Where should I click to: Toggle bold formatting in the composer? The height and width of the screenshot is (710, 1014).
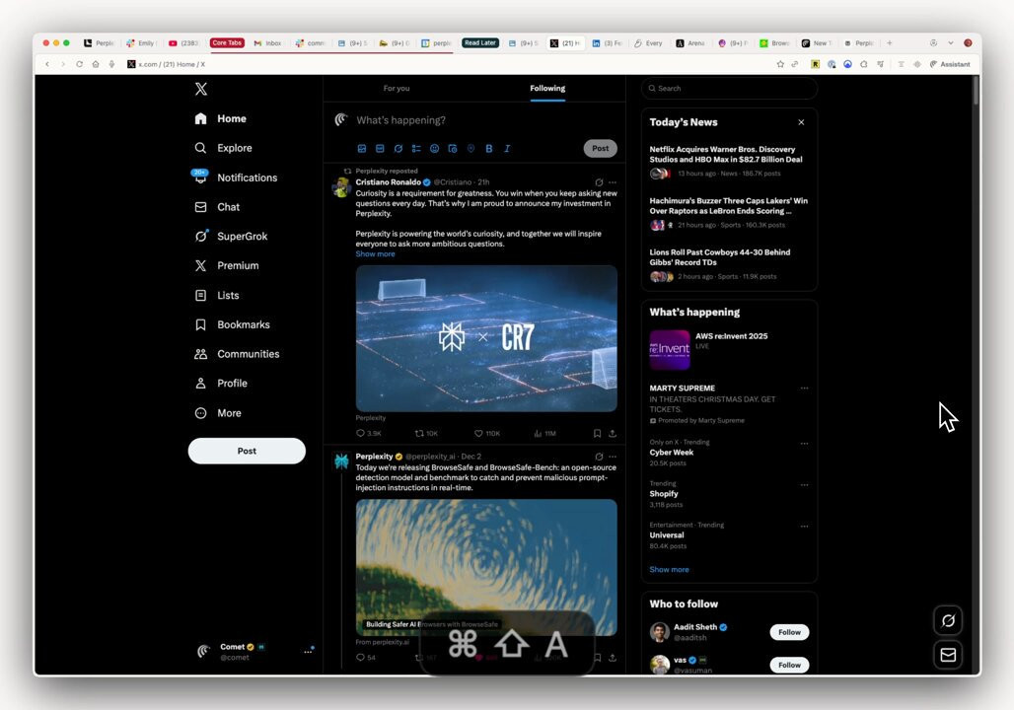point(489,149)
